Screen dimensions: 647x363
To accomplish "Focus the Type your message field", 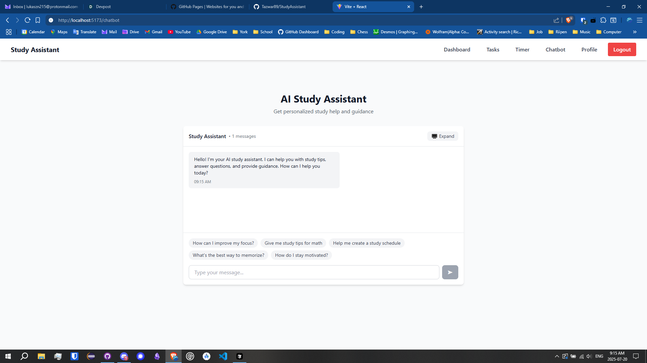I will pyautogui.click(x=314, y=272).
